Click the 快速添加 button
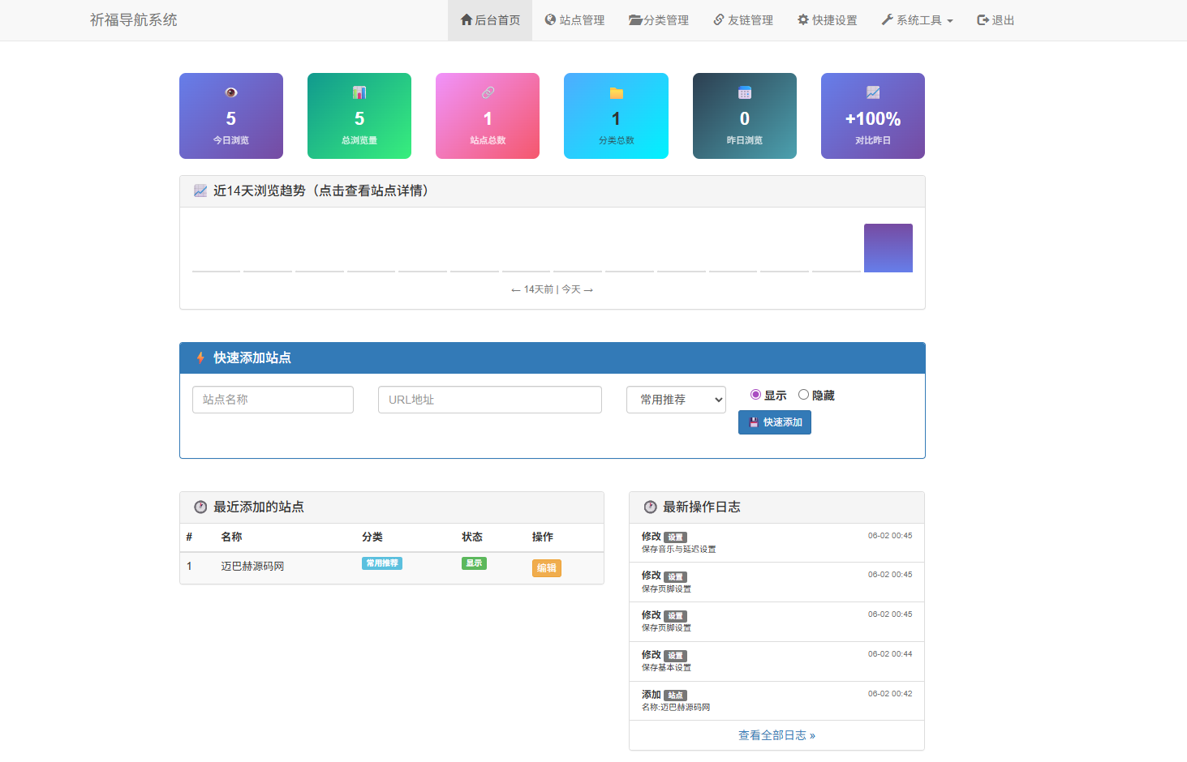 point(775,422)
